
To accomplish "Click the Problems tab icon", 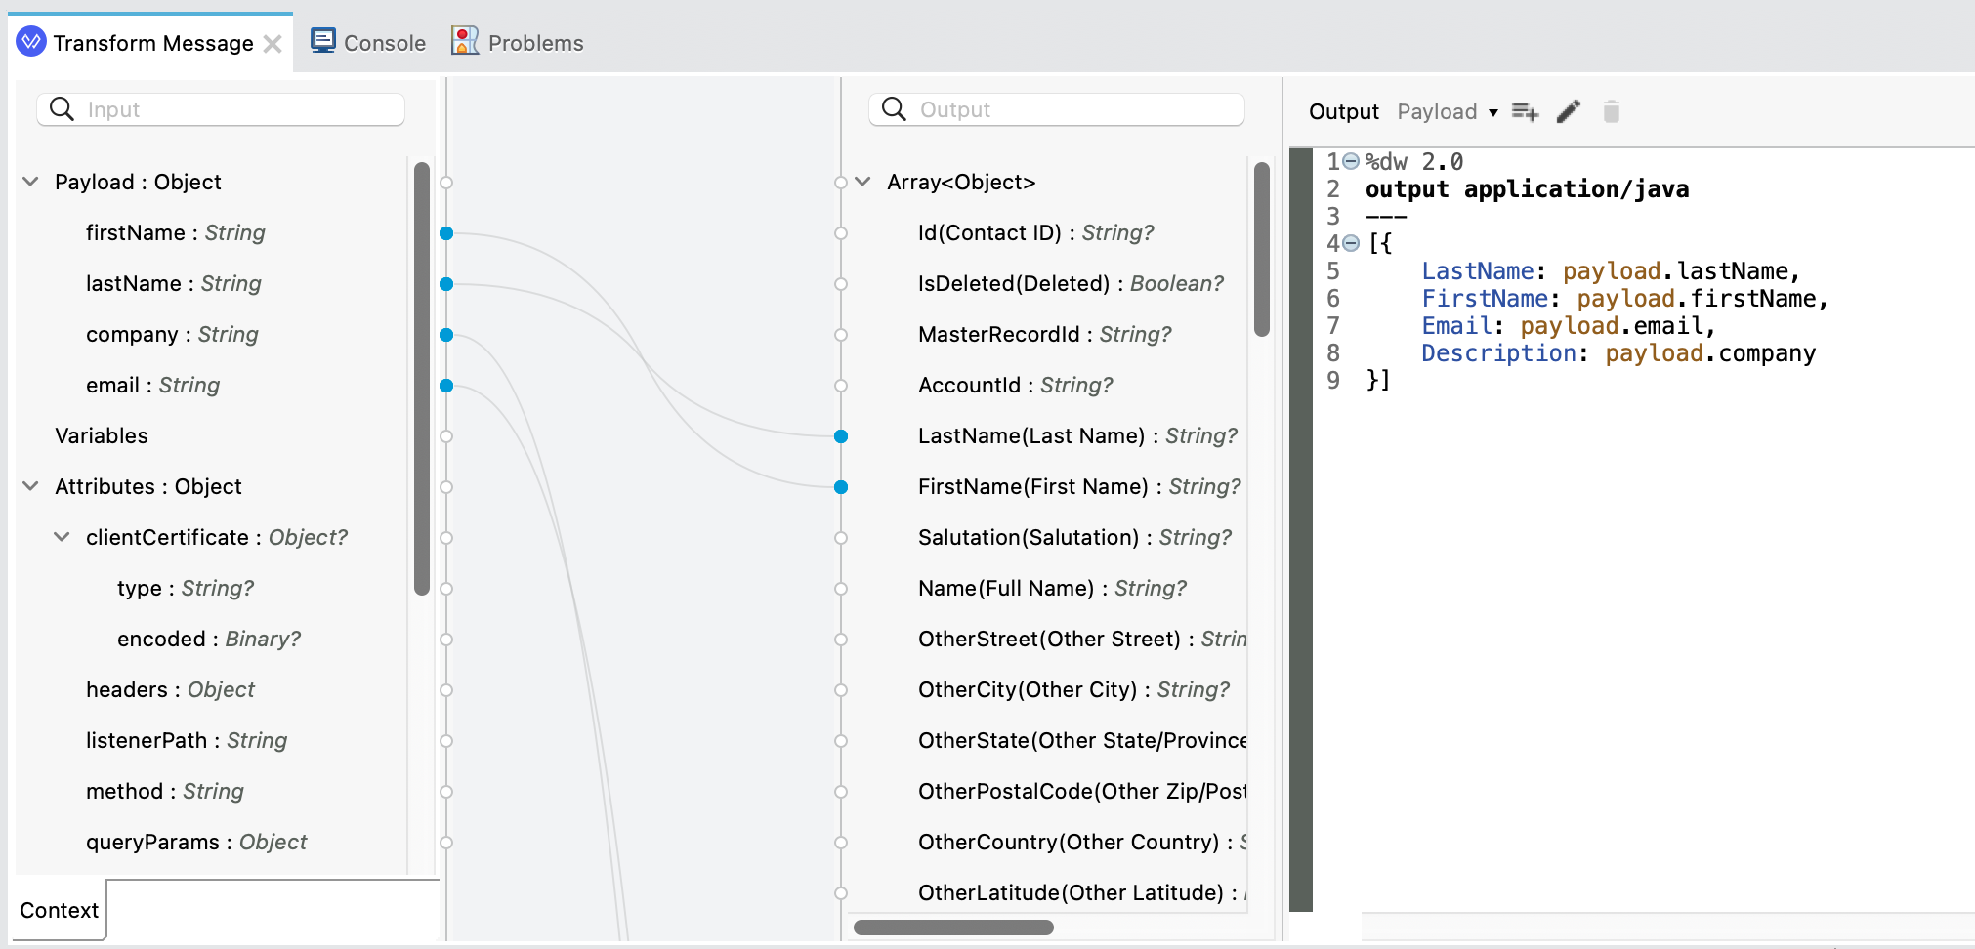I will tap(465, 41).
